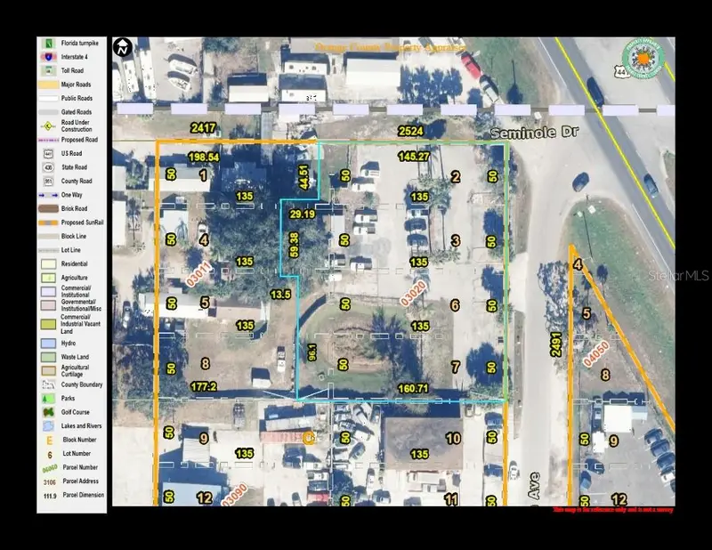Click the Interstate 4 shield icon
This screenshot has height=550, width=712.
point(49,57)
